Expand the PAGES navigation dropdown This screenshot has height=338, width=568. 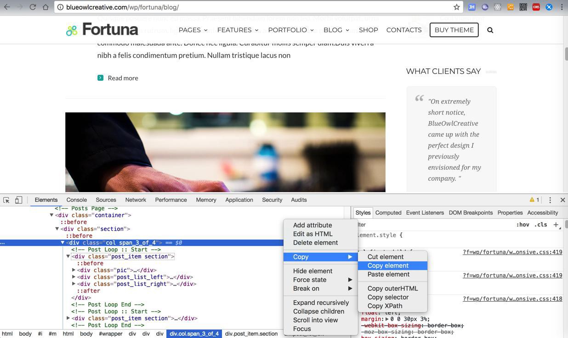pyautogui.click(x=193, y=30)
